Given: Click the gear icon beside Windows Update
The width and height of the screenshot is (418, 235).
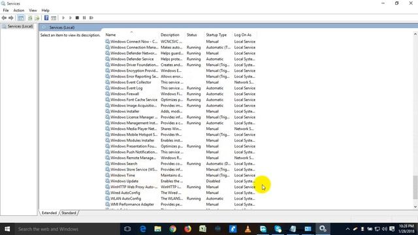Looking at the screenshot, I should click(107, 181).
